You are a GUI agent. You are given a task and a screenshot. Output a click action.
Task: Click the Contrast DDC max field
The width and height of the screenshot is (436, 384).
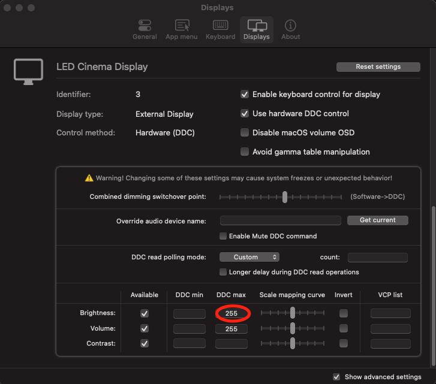(x=231, y=343)
